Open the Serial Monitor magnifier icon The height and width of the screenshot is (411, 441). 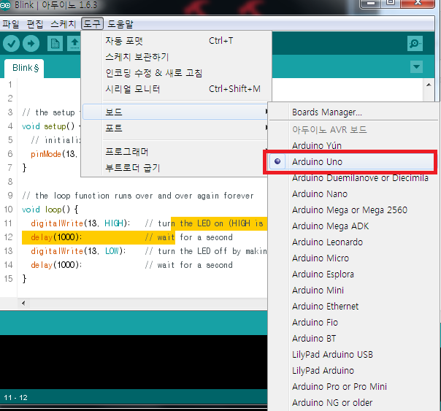(x=415, y=44)
